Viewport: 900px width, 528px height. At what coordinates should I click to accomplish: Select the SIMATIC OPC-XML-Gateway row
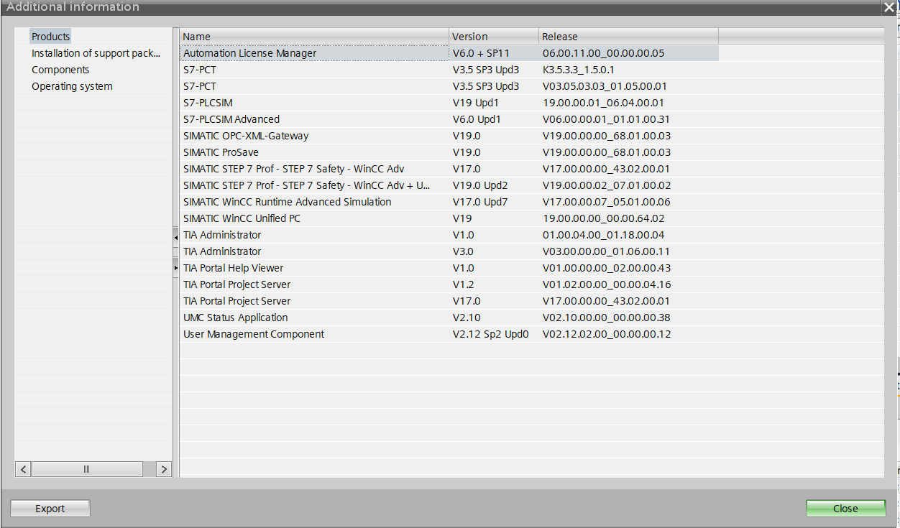tap(449, 136)
